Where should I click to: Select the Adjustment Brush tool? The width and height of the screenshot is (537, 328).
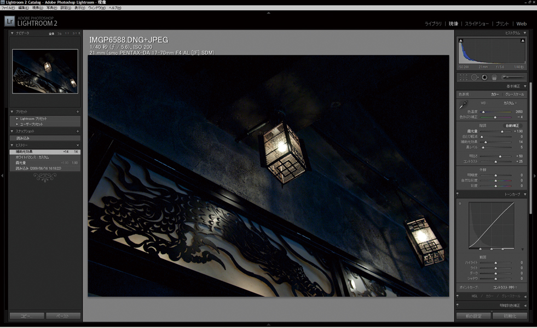click(x=505, y=77)
